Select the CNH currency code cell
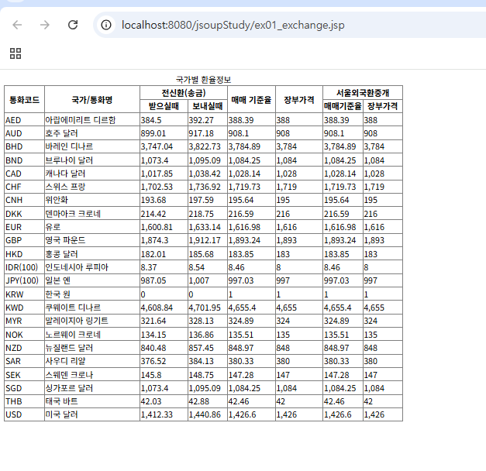Screen dimensions: 486x471 [x=25, y=200]
